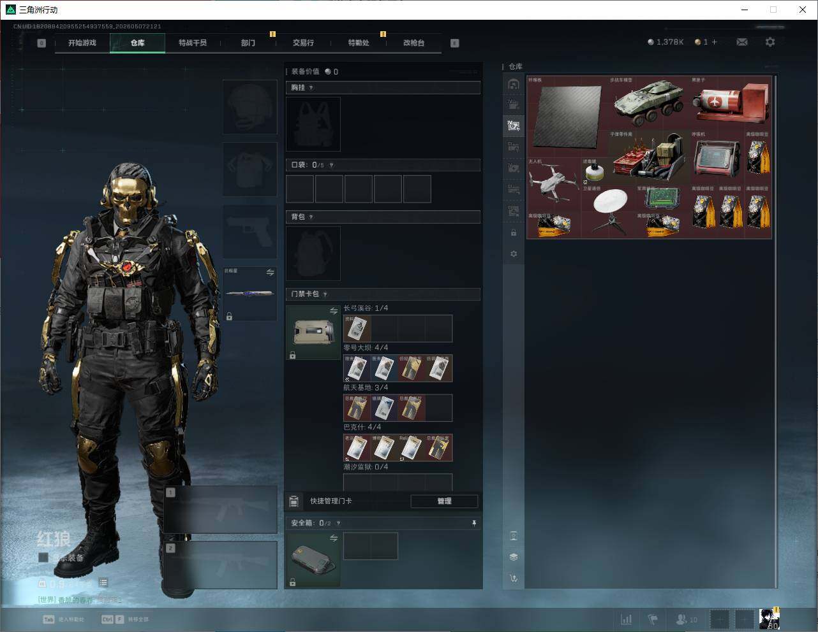The image size is (818, 632).
Task: Open the mail inbox envelope icon
Action: pos(742,42)
